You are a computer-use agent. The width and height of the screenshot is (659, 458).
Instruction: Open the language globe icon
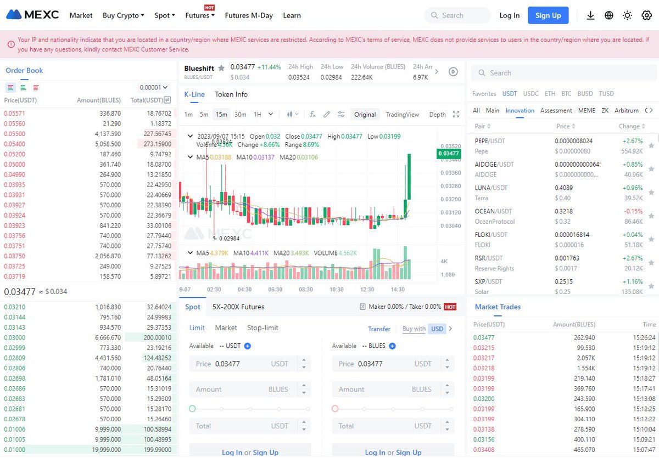pos(609,15)
